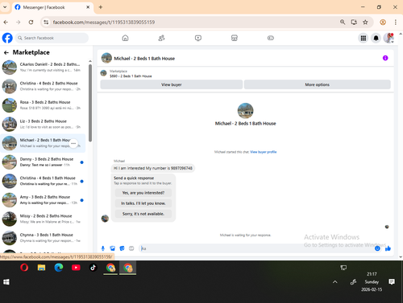Image resolution: width=403 pixels, height=303 pixels.
Task: Close the Messenger | Facebook tab
Action: pyautogui.click(x=88, y=7)
